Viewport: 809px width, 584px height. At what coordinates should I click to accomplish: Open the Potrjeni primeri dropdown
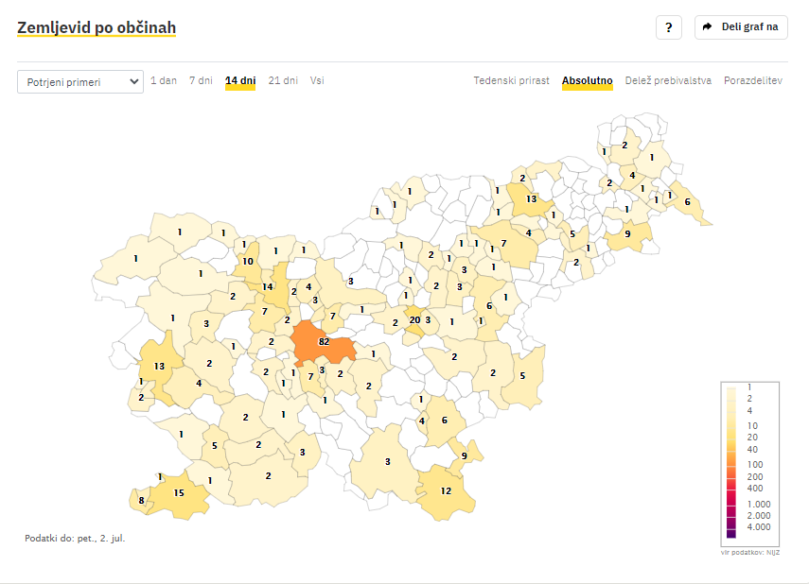79,82
